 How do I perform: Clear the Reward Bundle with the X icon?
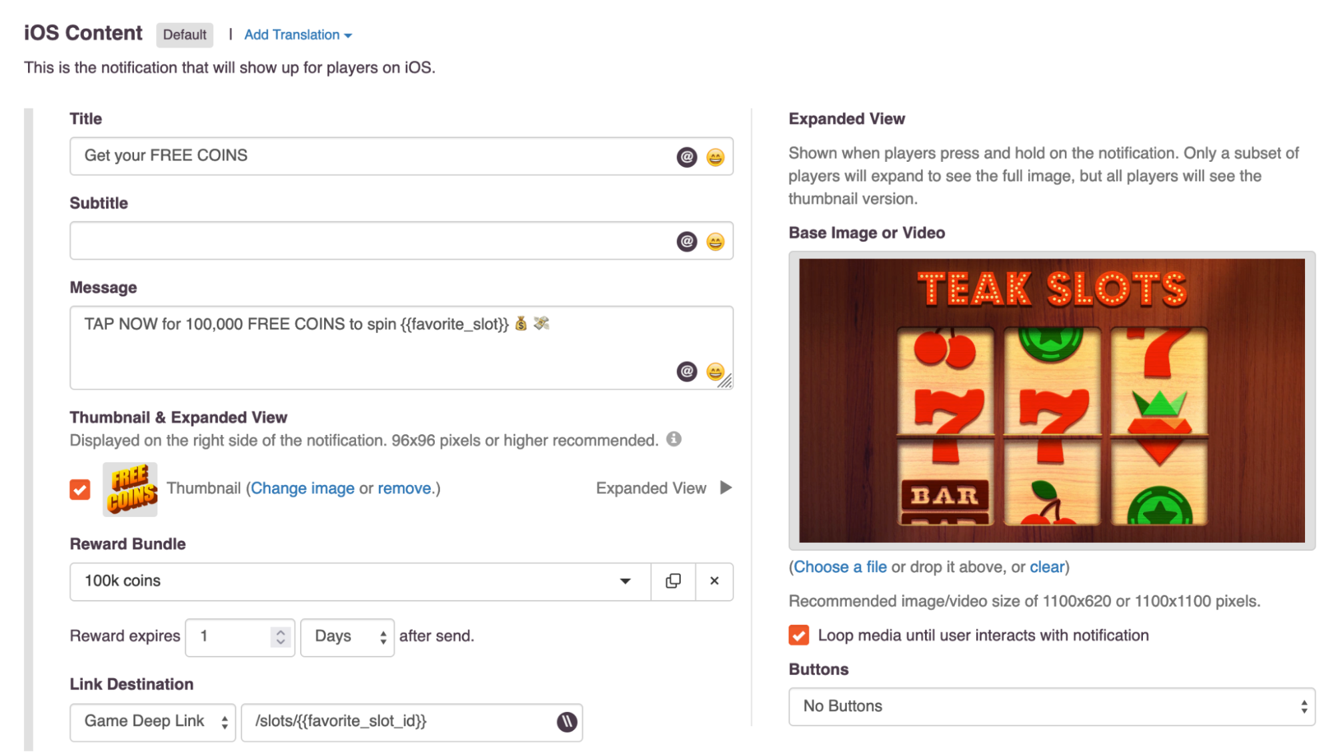click(714, 581)
